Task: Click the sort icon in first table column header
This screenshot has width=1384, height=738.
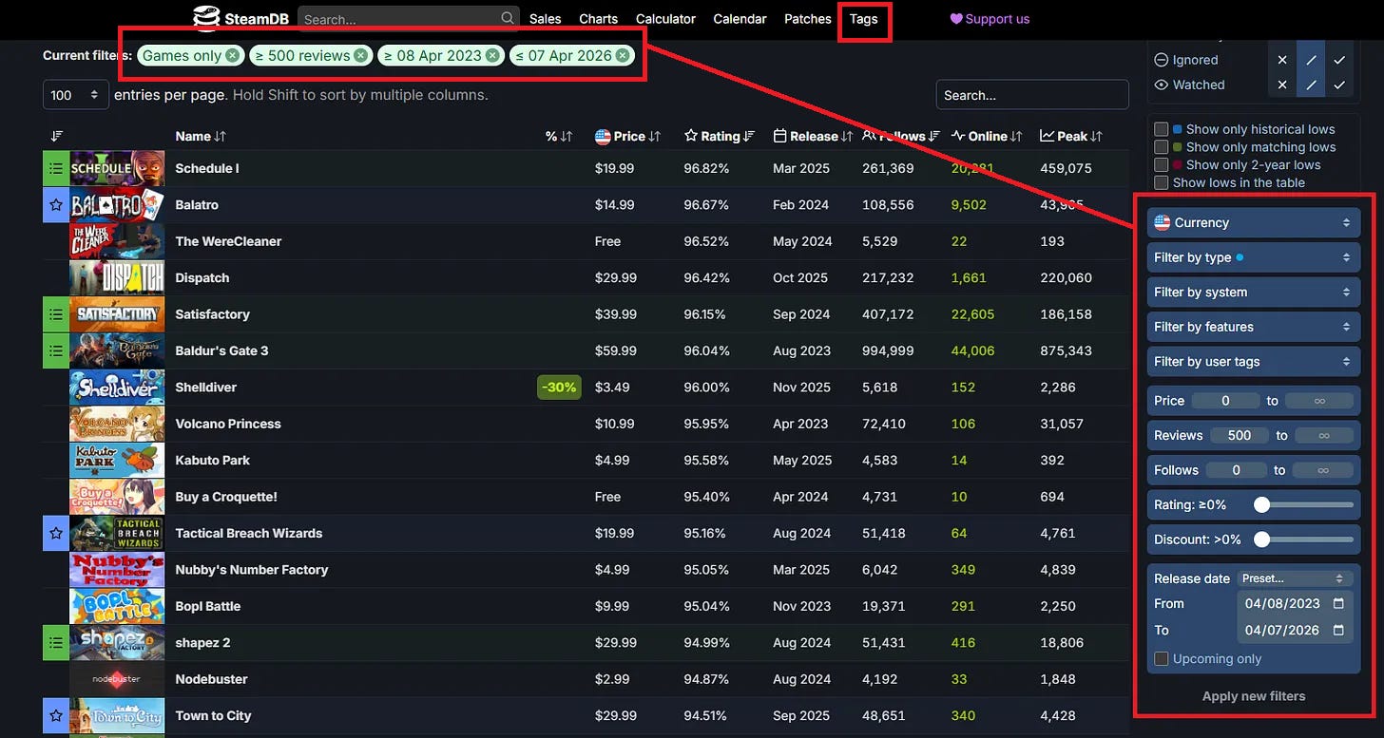Action: click(x=57, y=137)
